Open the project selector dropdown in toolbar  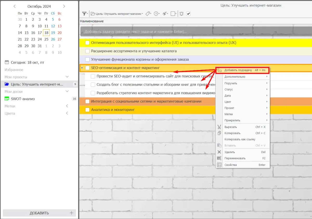coord(117,14)
